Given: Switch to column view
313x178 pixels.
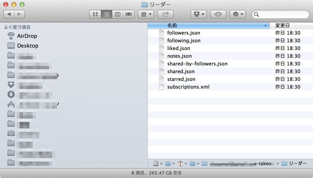Looking at the screenshot, I should coord(118,14).
